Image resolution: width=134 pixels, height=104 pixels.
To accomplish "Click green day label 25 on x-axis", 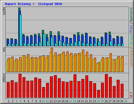I will click(x=102, y=101).
